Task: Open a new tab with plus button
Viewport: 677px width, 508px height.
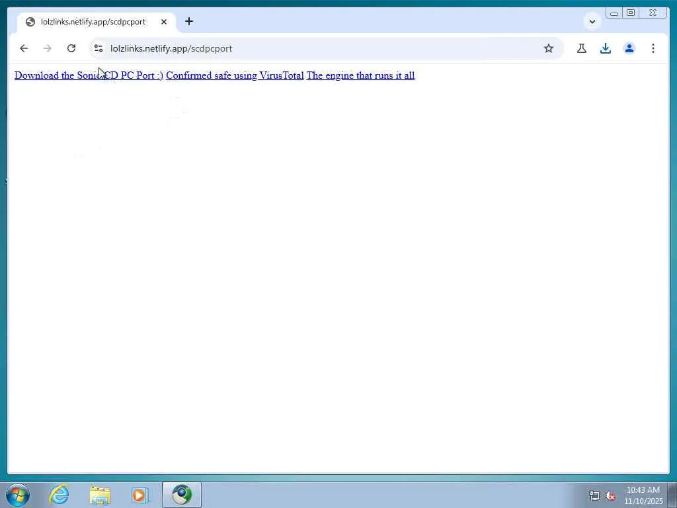Action: pos(188,21)
